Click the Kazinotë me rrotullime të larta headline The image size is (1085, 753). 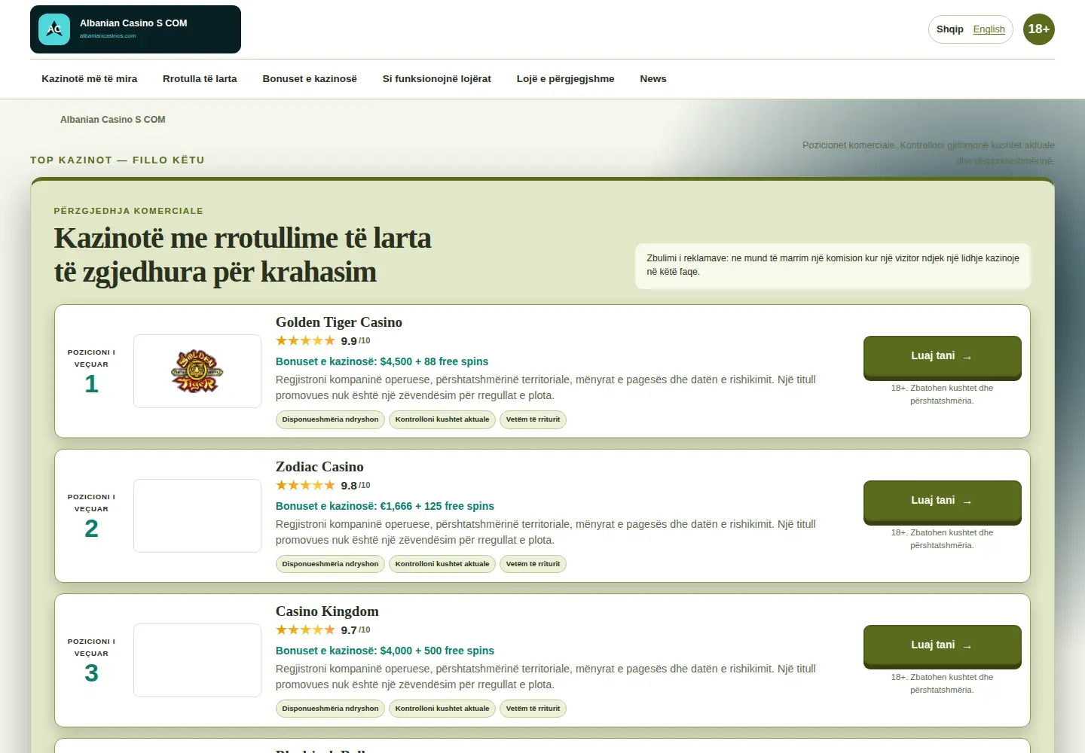click(243, 255)
